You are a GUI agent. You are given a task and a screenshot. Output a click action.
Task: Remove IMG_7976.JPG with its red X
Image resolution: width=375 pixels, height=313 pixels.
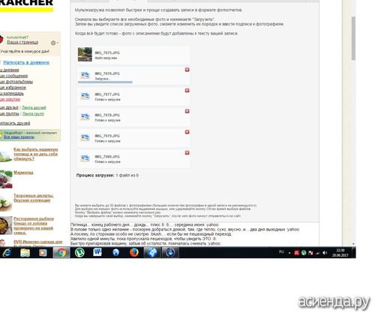(x=187, y=70)
